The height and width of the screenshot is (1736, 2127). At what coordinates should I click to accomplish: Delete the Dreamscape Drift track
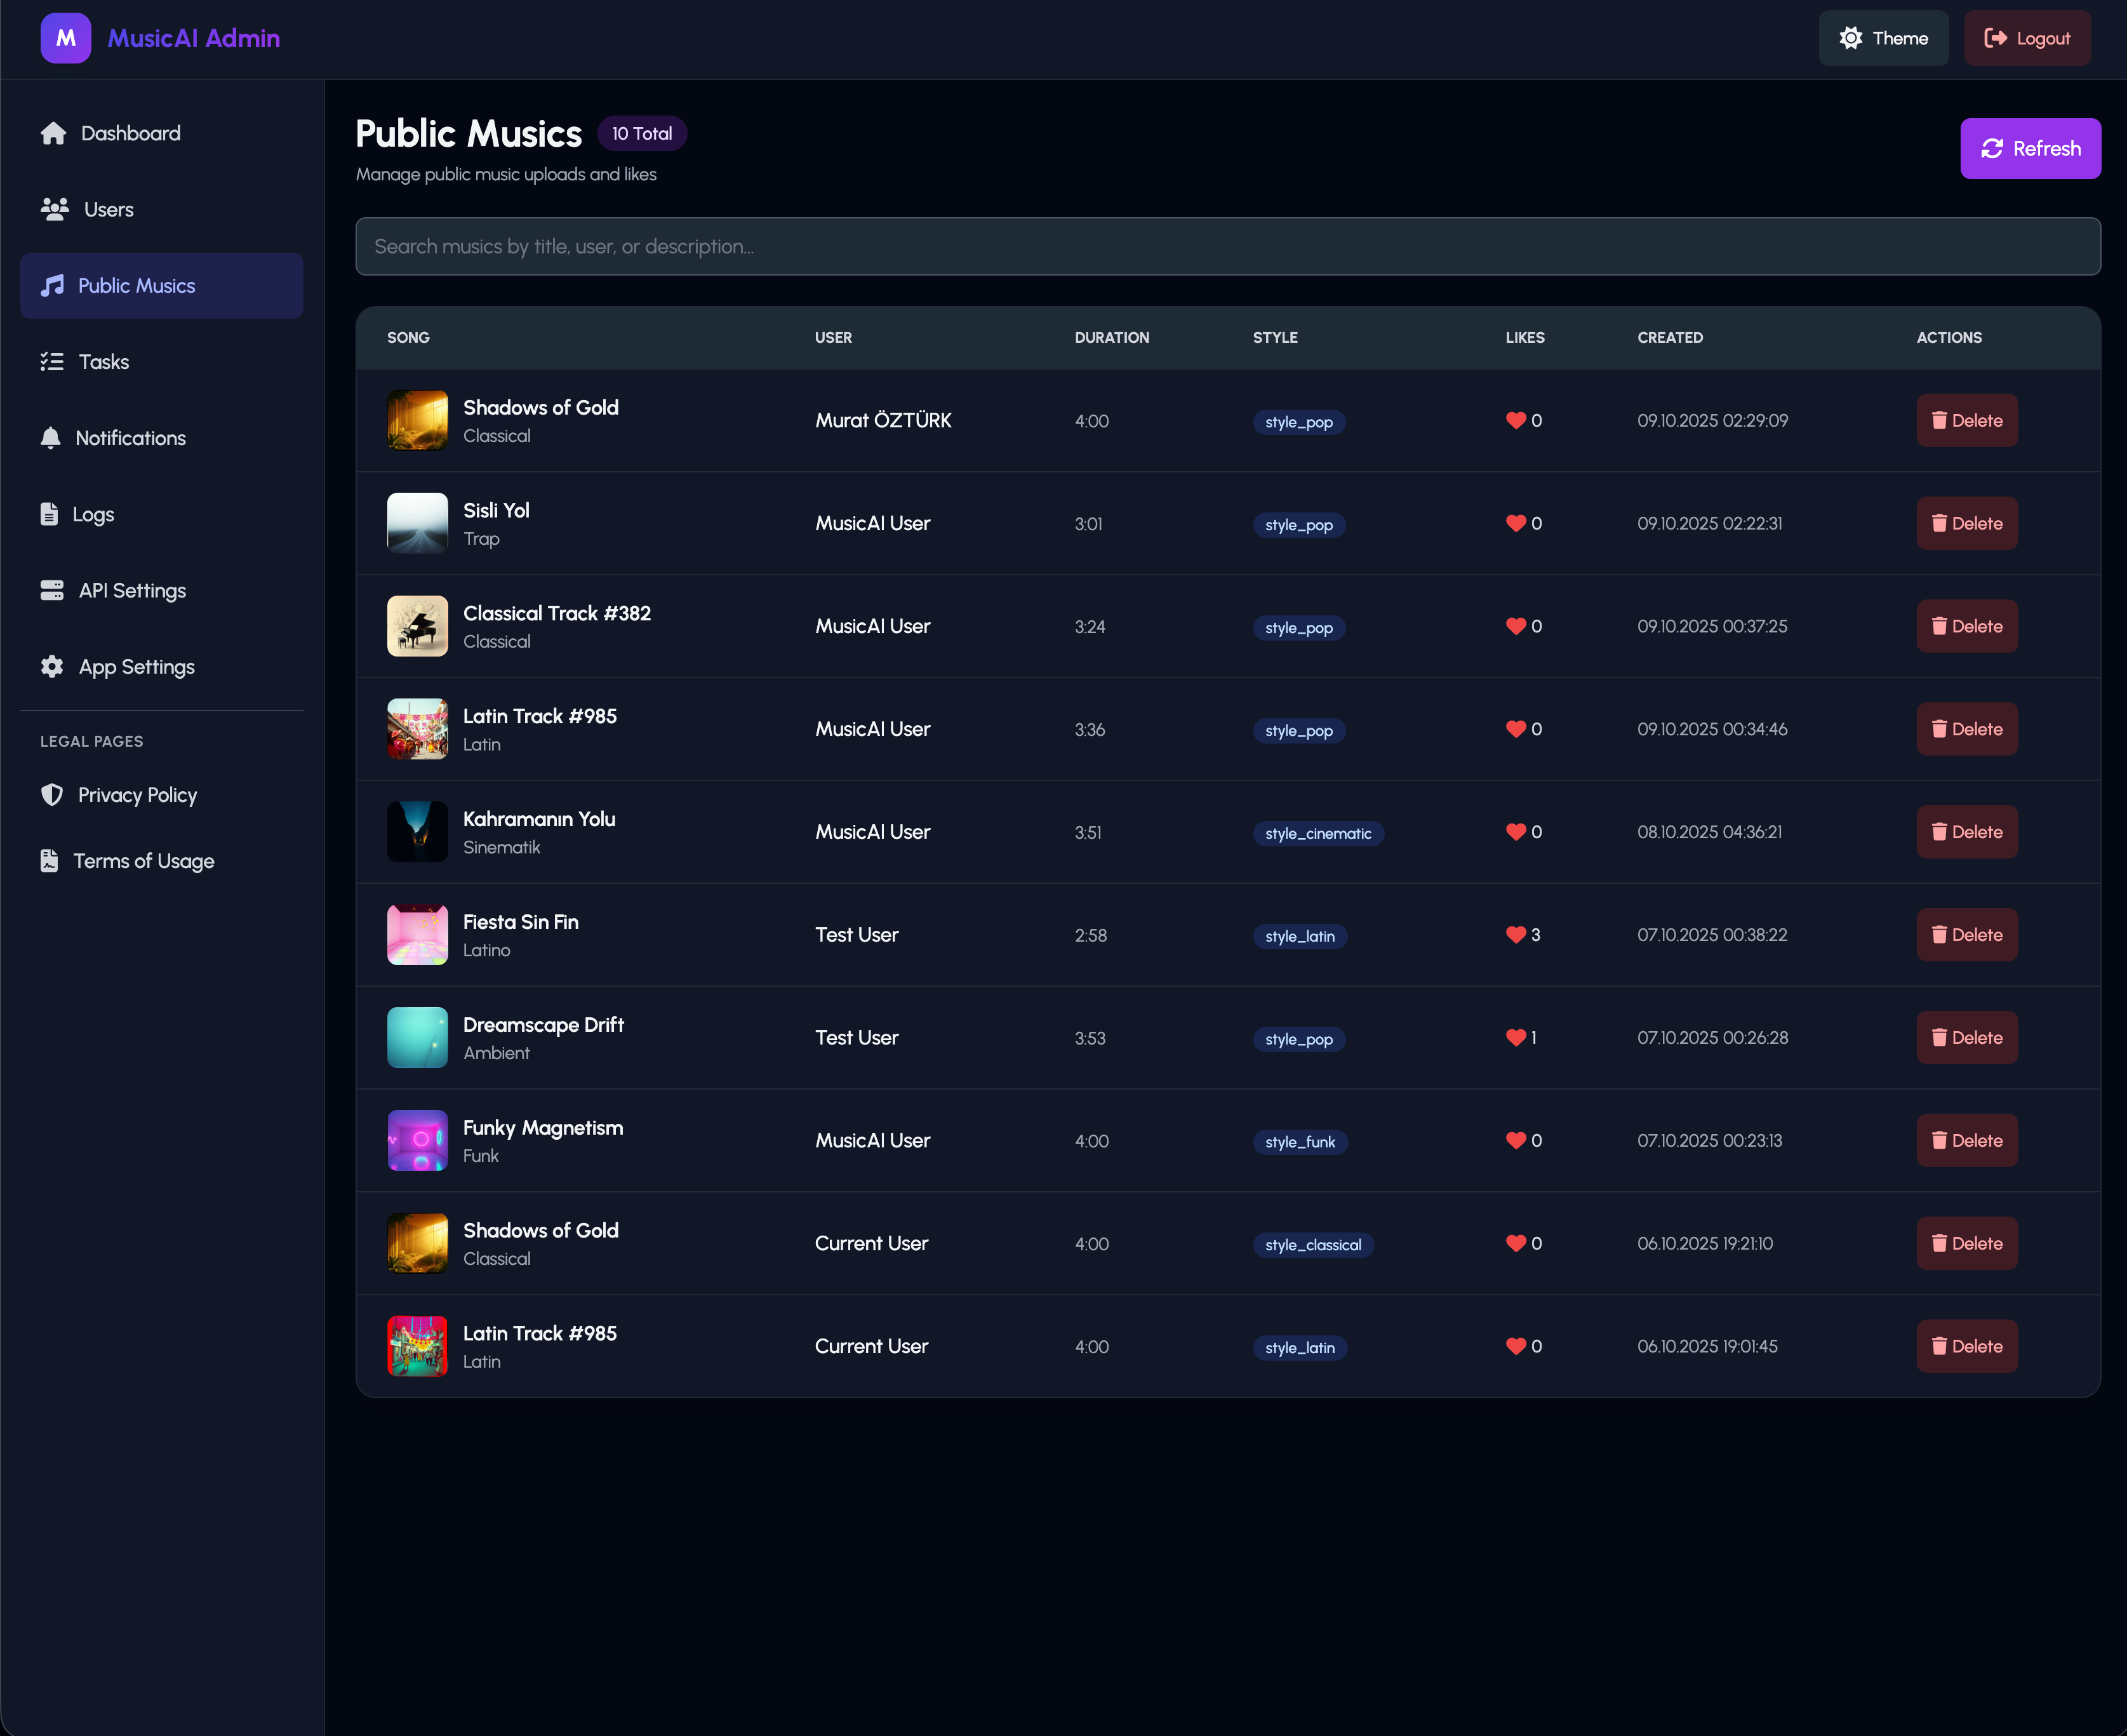1966,1038
